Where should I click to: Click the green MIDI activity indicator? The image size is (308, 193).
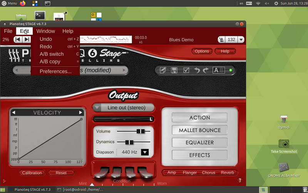[231, 70]
